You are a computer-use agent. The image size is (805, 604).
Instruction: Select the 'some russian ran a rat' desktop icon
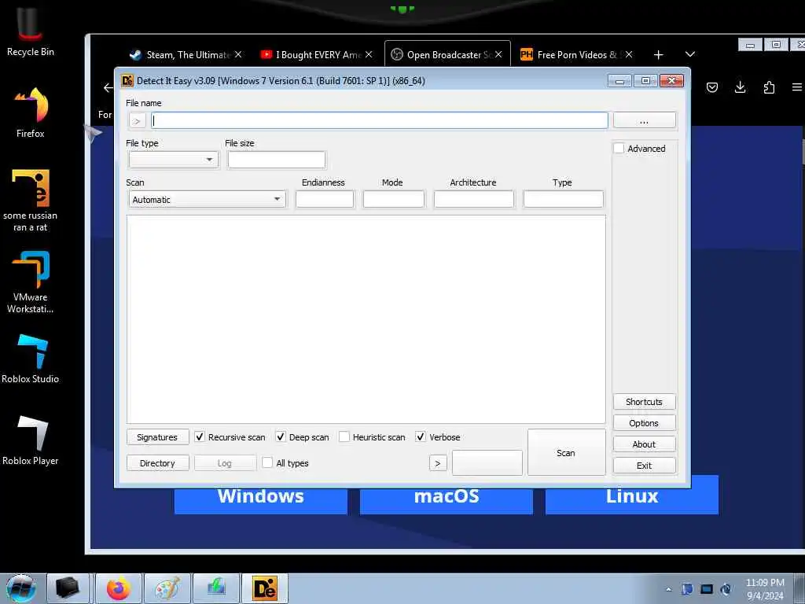(x=31, y=201)
